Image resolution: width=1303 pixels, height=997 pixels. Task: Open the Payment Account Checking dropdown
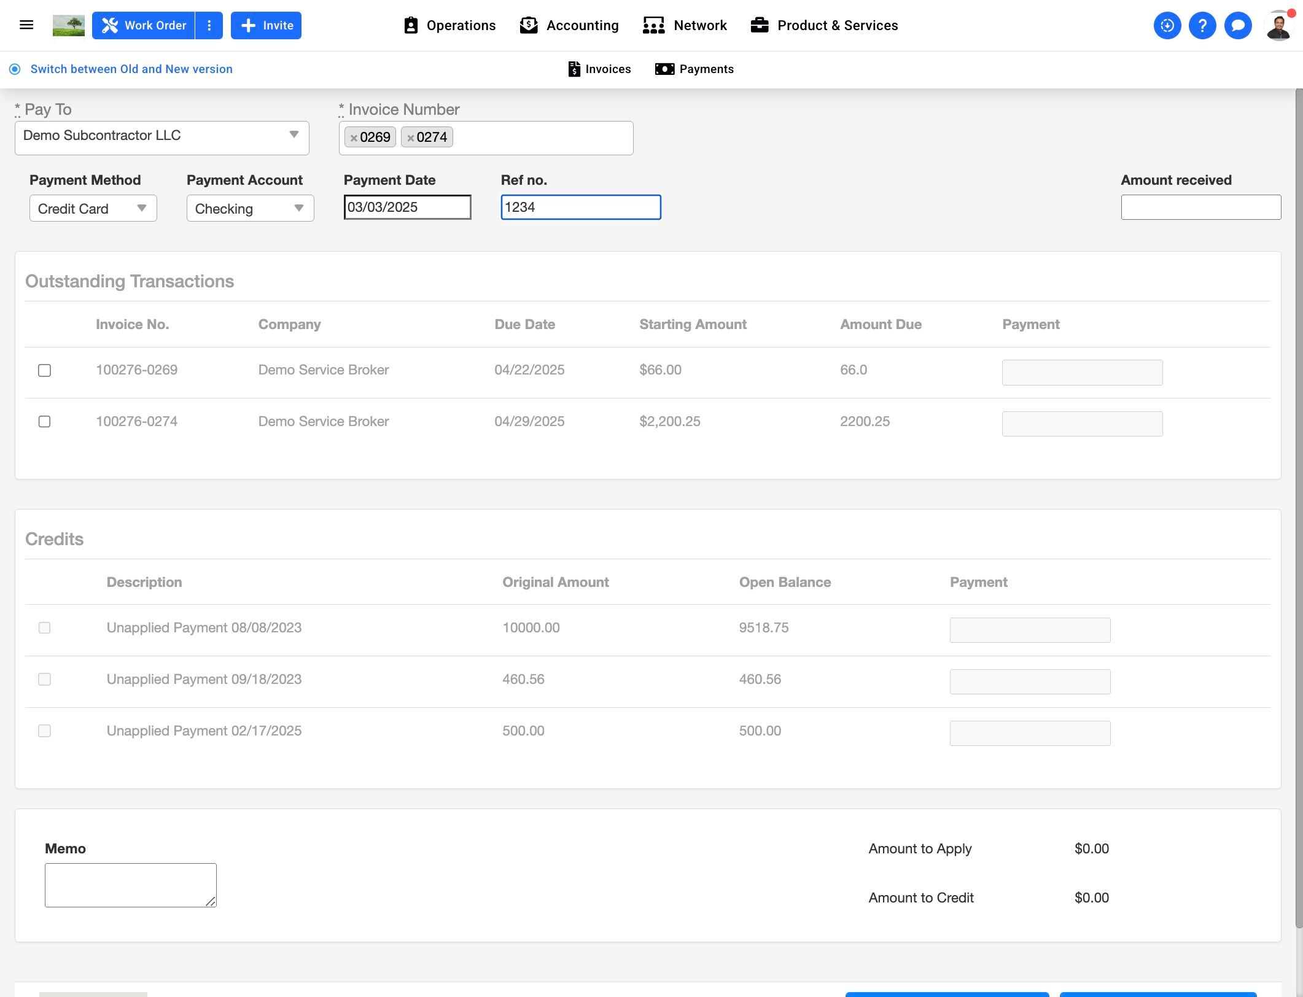click(x=251, y=209)
